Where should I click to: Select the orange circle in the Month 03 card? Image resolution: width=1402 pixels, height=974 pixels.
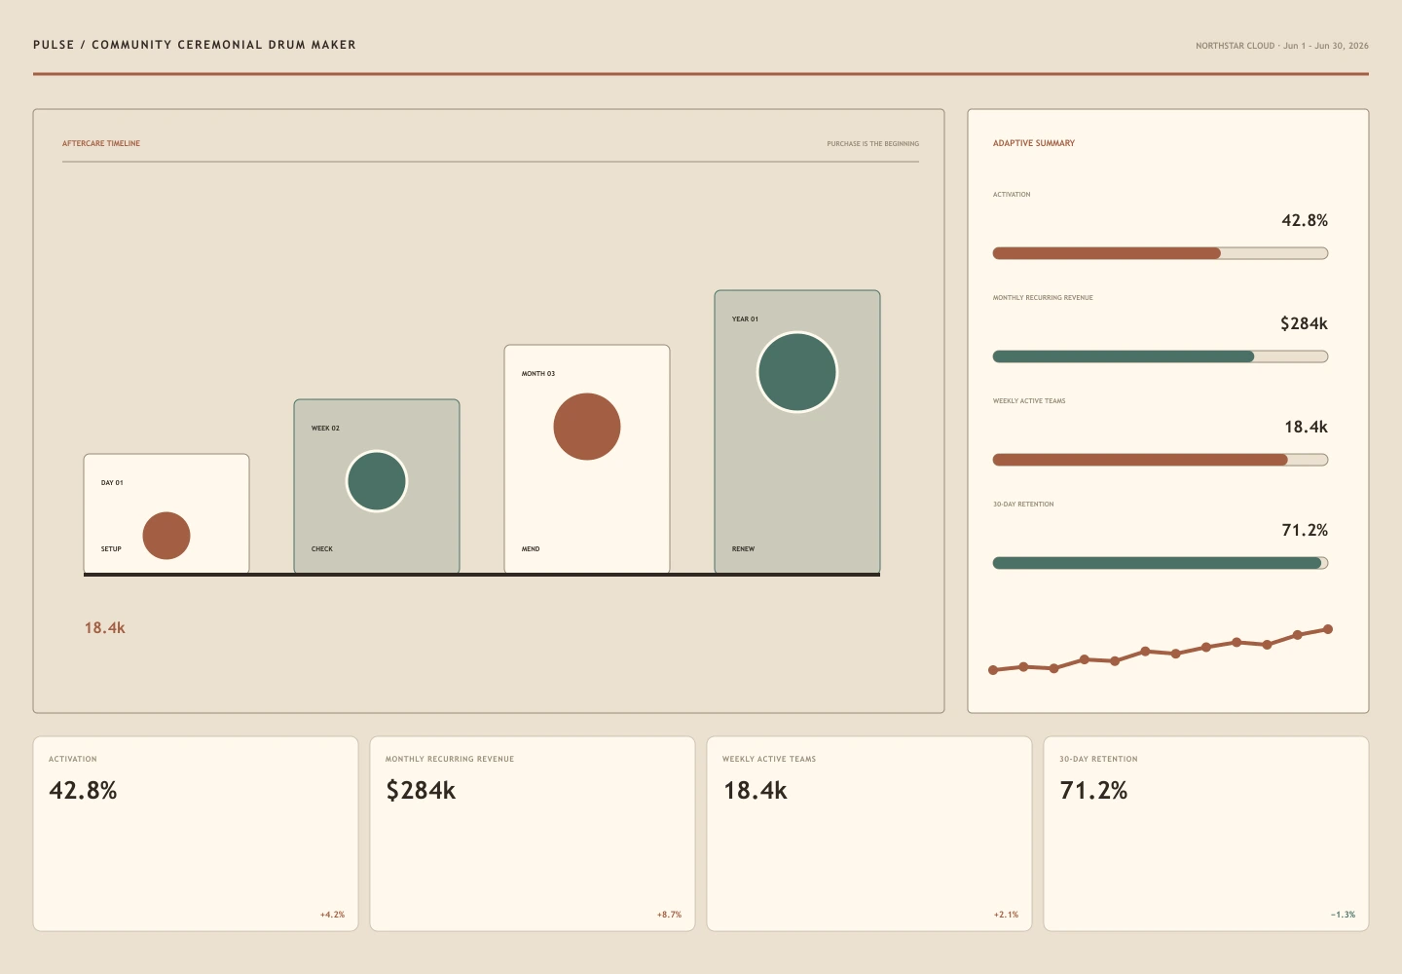[587, 427]
